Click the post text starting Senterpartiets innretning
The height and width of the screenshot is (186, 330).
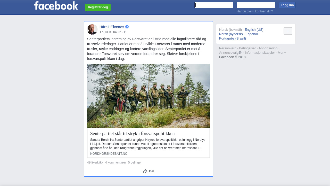point(147,49)
